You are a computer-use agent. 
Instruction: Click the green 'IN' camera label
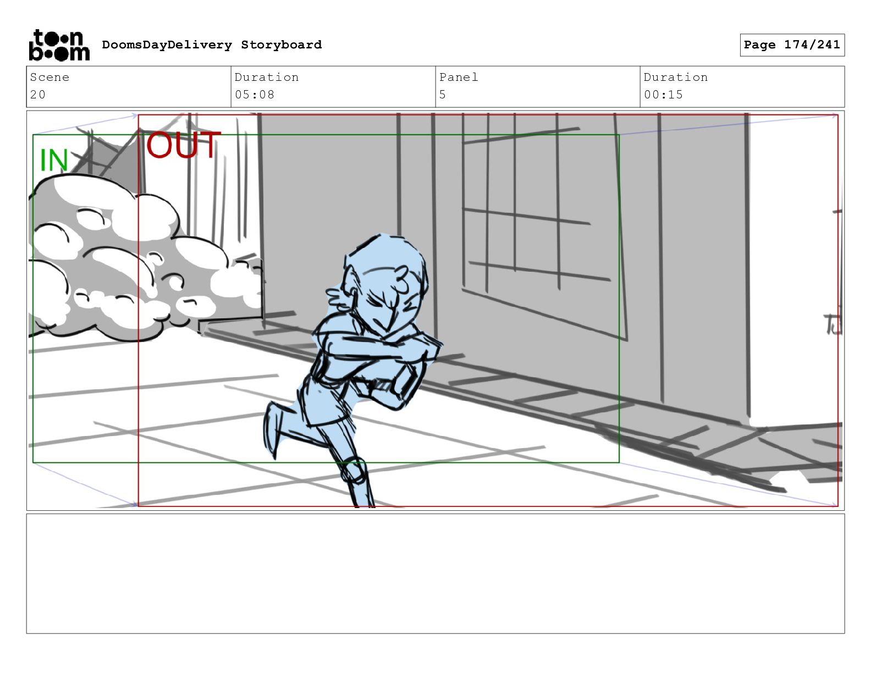click(54, 161)
